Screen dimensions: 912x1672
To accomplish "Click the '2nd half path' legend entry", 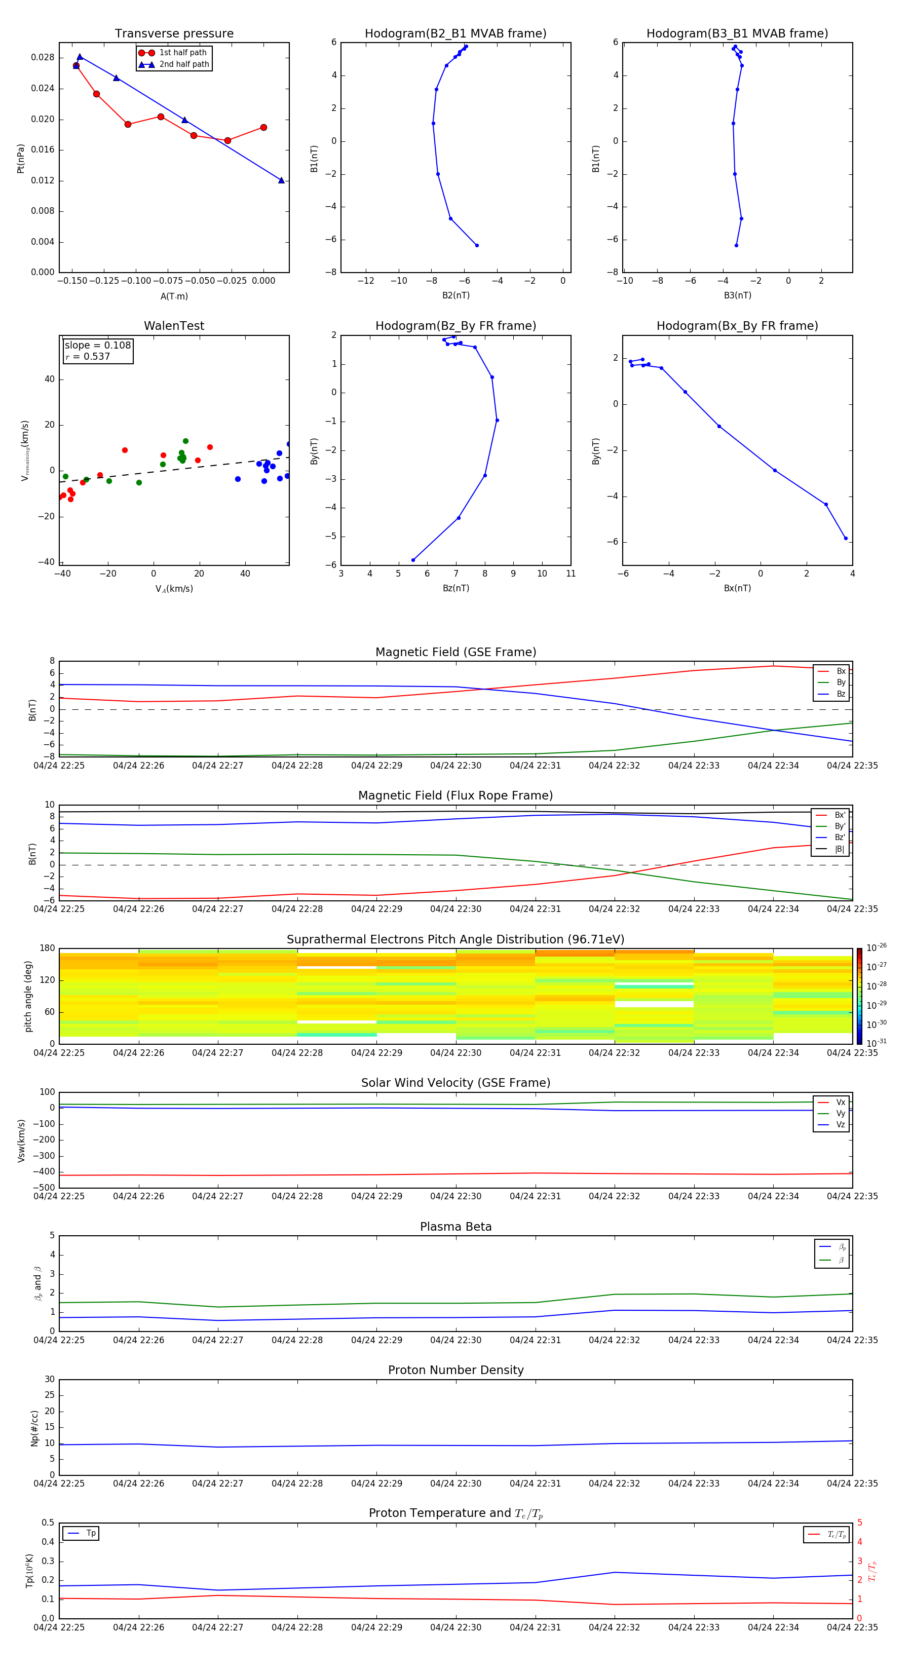I will pos(173,64).
